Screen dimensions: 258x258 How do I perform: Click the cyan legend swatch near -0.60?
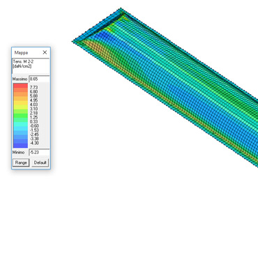tap(20, 124)
